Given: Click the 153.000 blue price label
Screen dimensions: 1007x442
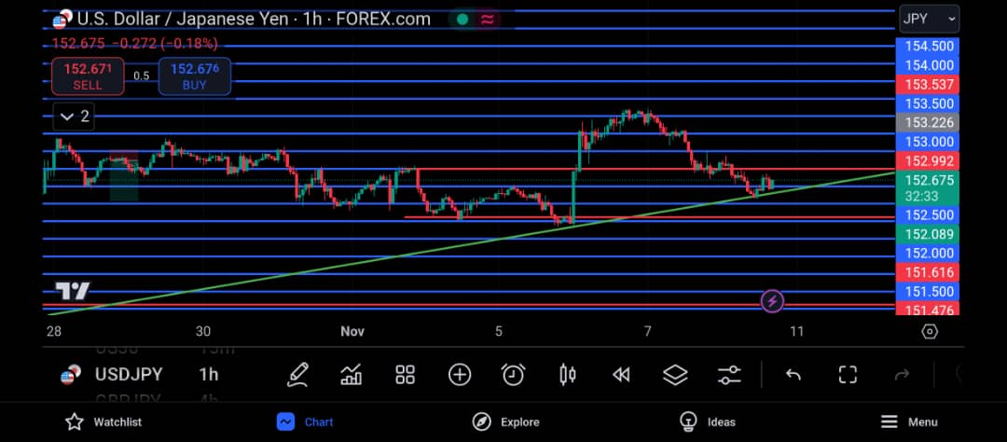Looking at the screenshot, I should 928,142.
